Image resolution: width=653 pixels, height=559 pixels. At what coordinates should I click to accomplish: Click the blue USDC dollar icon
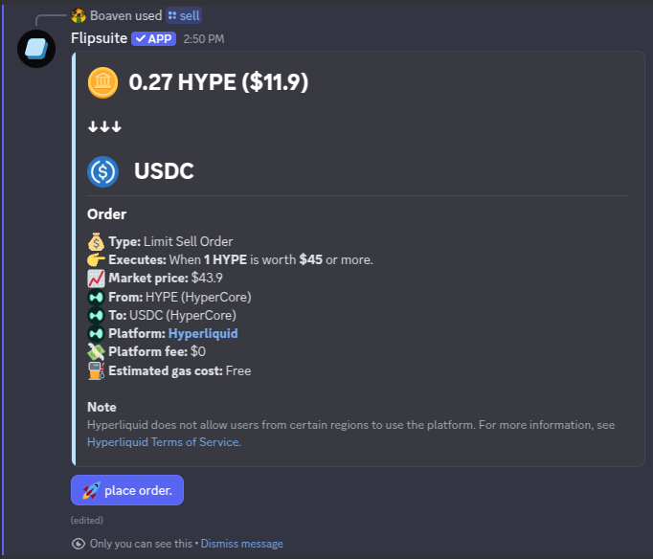tap(102, 171)
